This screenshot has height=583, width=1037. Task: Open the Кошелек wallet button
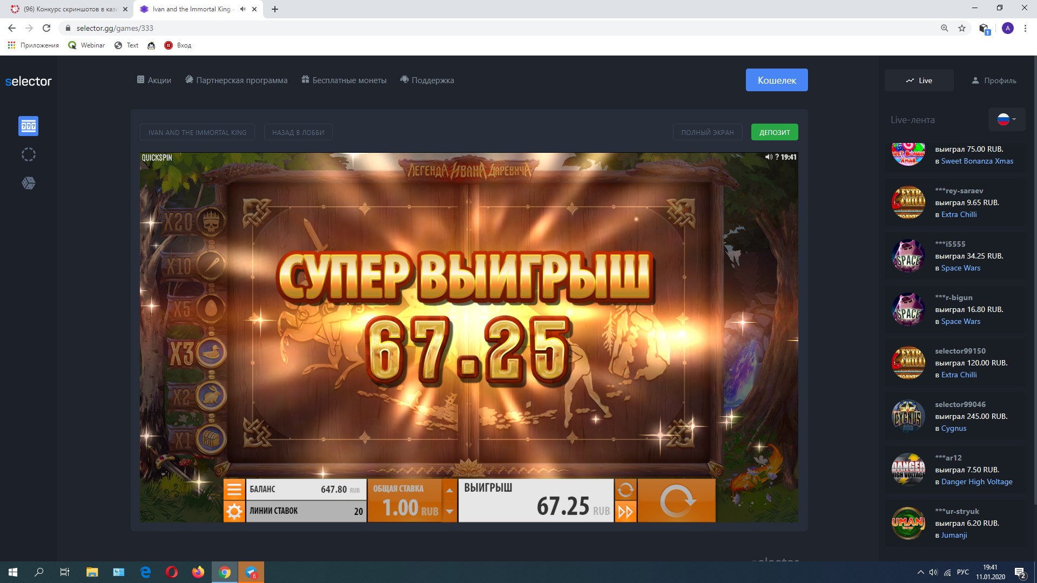[777, 80]
